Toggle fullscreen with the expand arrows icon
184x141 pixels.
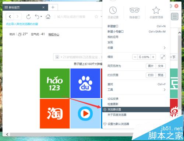click(x=163, y=57)
